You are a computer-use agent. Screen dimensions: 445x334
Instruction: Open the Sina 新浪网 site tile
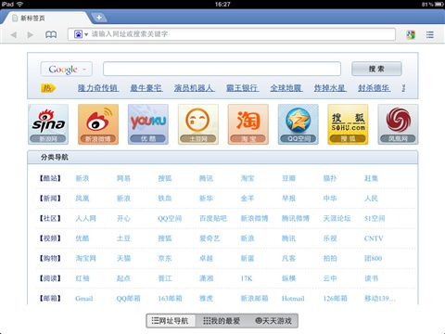(48, 124)
